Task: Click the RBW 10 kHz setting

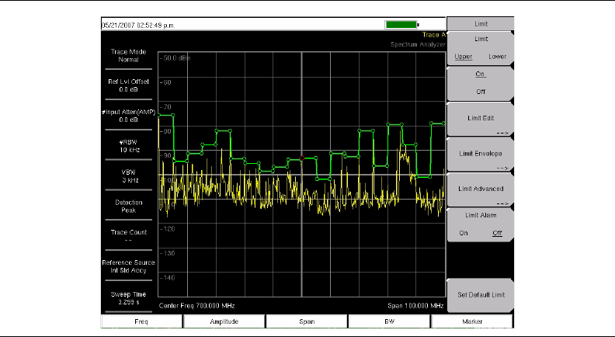Action: click(128, 146)
